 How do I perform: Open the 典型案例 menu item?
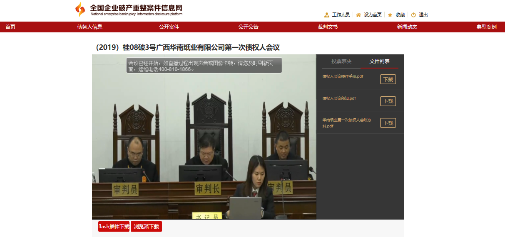click(487, 27)
